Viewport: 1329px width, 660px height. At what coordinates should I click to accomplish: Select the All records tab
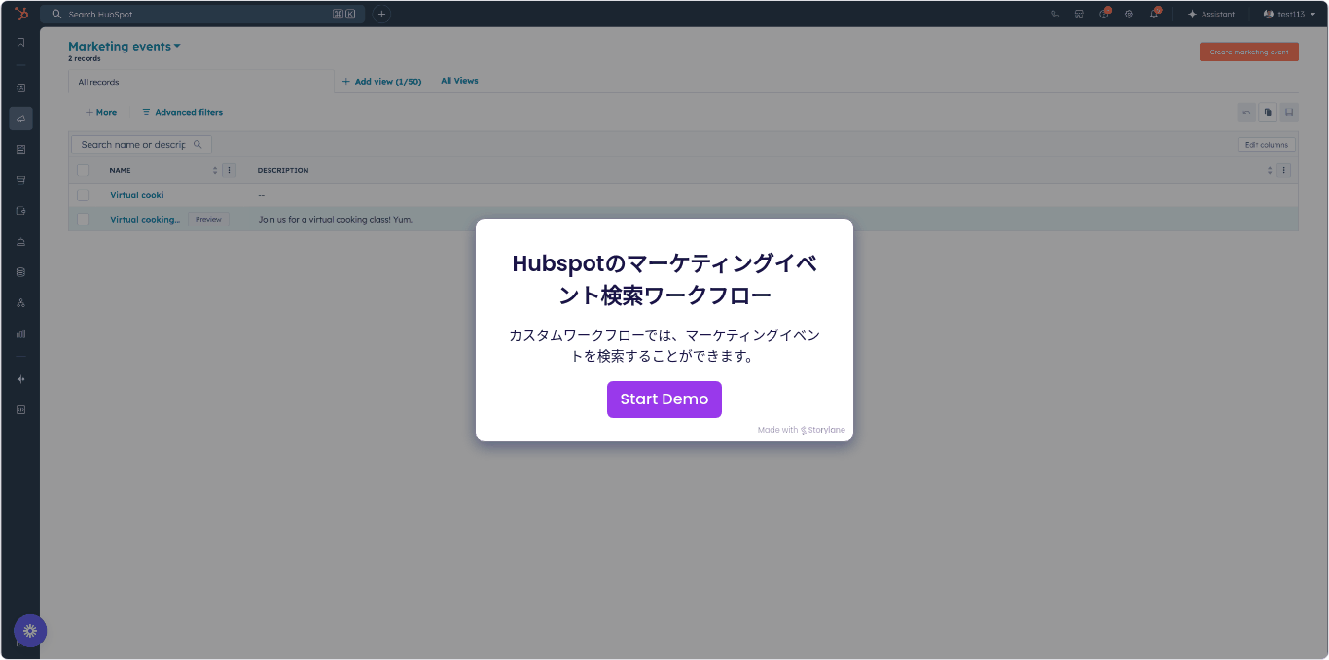[x=200, y=82]
